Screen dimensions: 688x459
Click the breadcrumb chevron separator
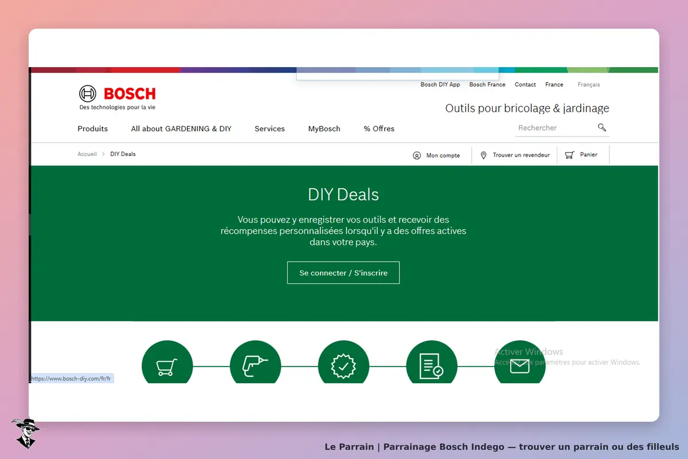tap(103, 154)
